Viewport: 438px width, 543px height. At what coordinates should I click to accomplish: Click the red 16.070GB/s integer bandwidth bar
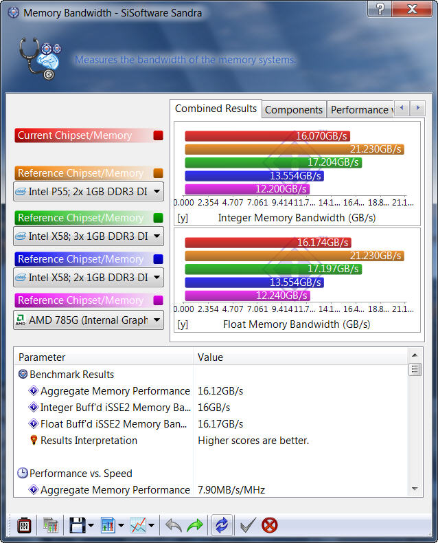268,136
